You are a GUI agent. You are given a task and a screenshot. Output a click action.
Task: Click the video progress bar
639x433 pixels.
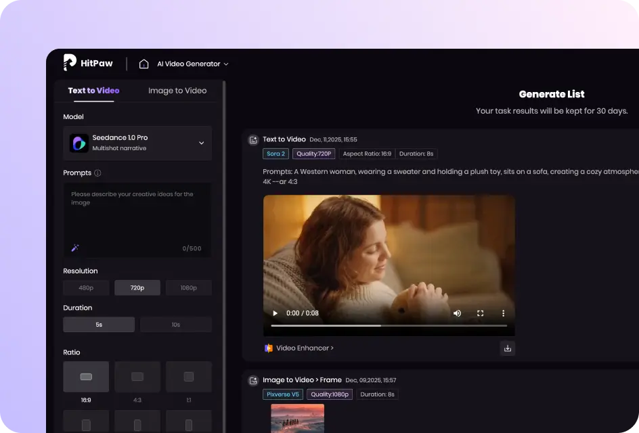pyautogui.click(x=389, y=325)
